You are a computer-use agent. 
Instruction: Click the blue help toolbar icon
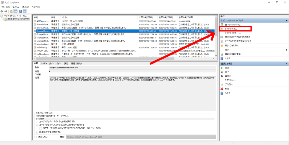tap(20, 11)
